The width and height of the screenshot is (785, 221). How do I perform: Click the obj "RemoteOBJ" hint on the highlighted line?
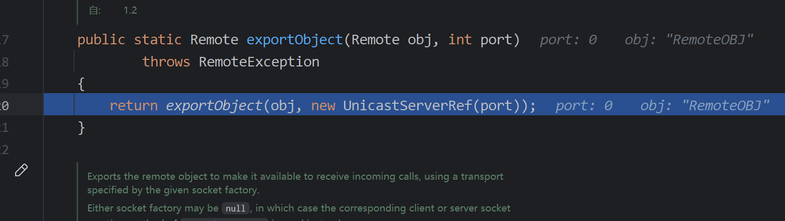705,106
